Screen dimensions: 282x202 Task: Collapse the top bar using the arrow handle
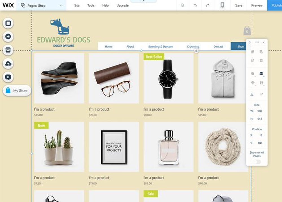click(x=143, y=1)
